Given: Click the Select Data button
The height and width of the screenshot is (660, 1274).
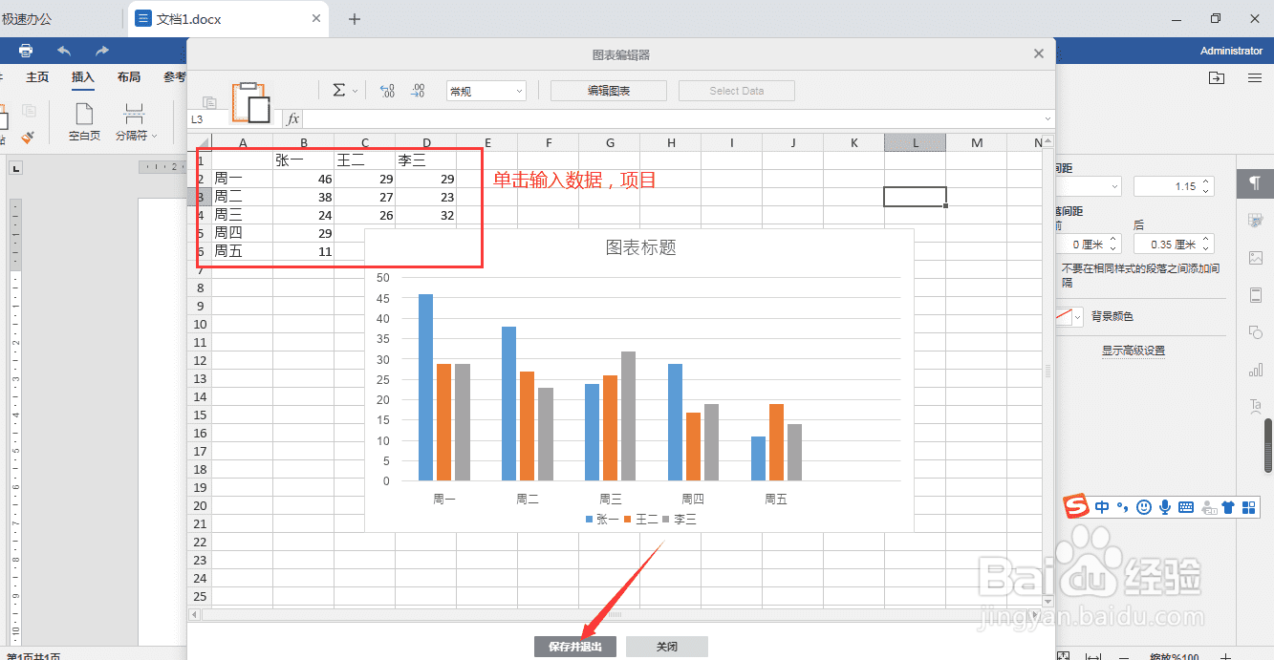Looking at the screenshot, I should pos(737,91).
